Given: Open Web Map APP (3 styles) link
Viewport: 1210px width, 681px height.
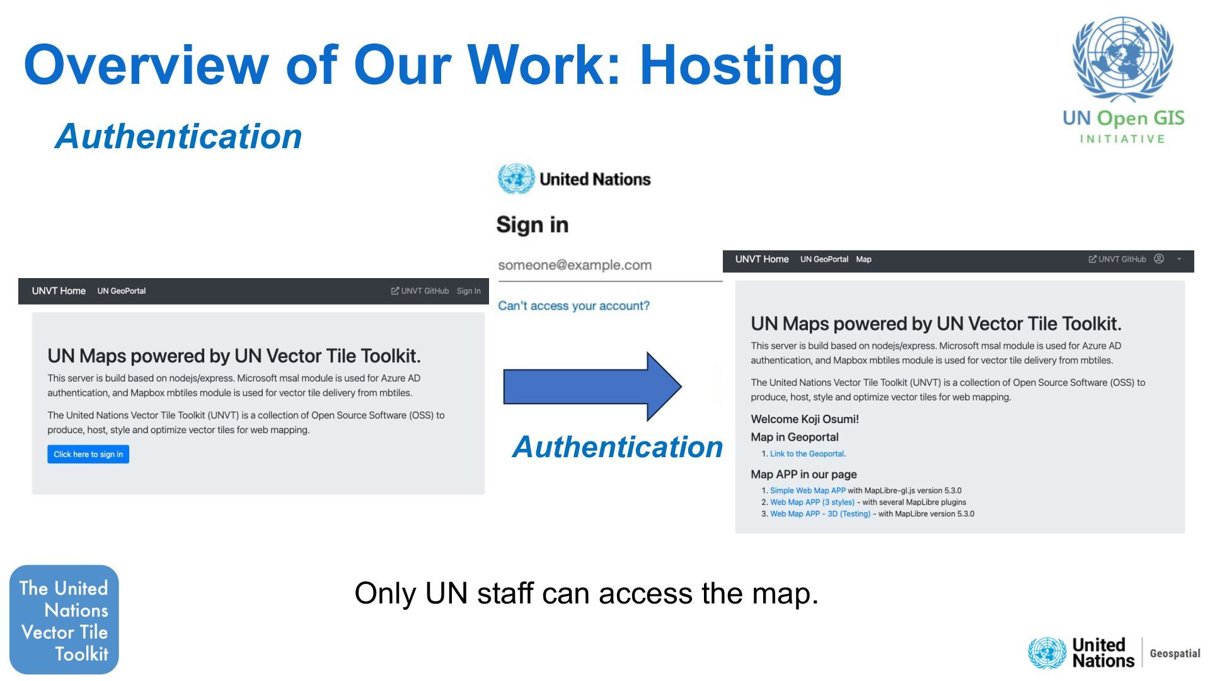Looking at the screenshot, I should point(812,503).
